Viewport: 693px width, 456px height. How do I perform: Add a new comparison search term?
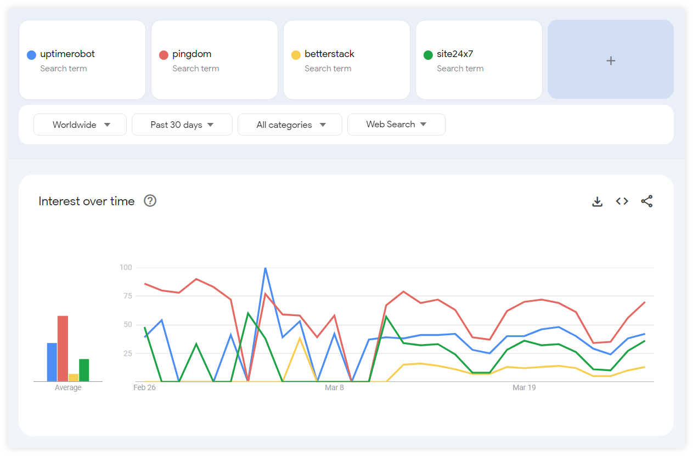pyautogui.click(x=610, y=60)
